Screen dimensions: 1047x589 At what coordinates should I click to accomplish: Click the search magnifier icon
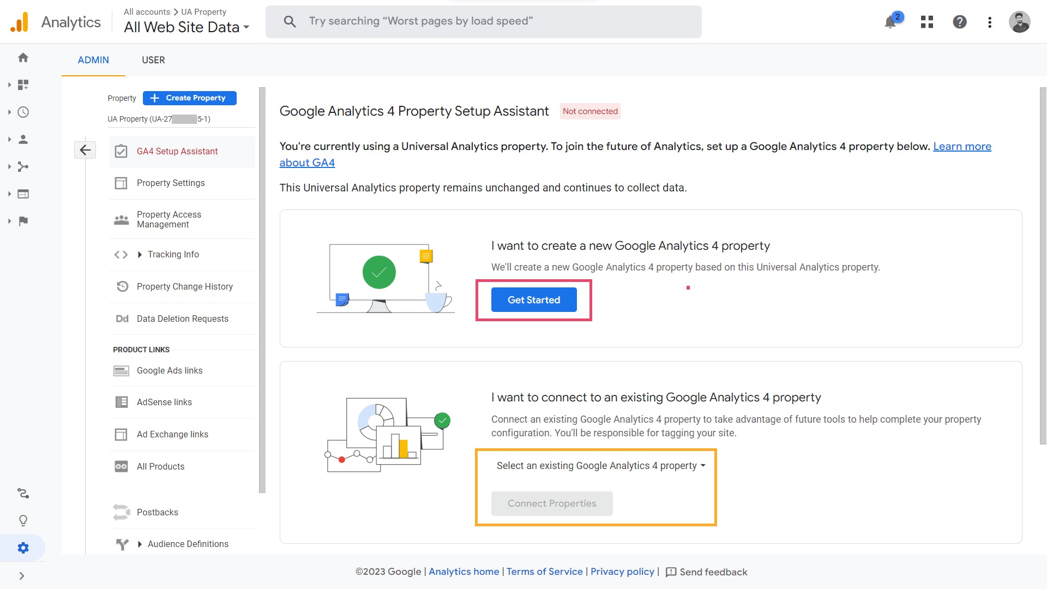(290, 21)
